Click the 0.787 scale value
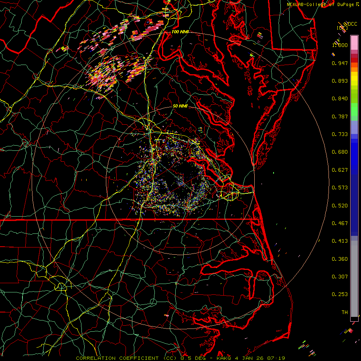Image resolution: width=361 pixels, height=361 pixels. [339, 117]
